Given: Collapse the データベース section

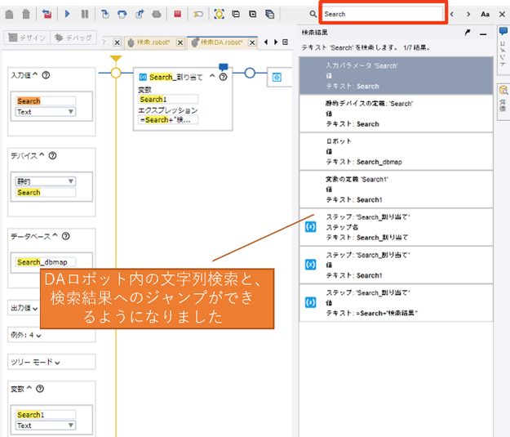Looking at the screenshot, I should [55, 235].
